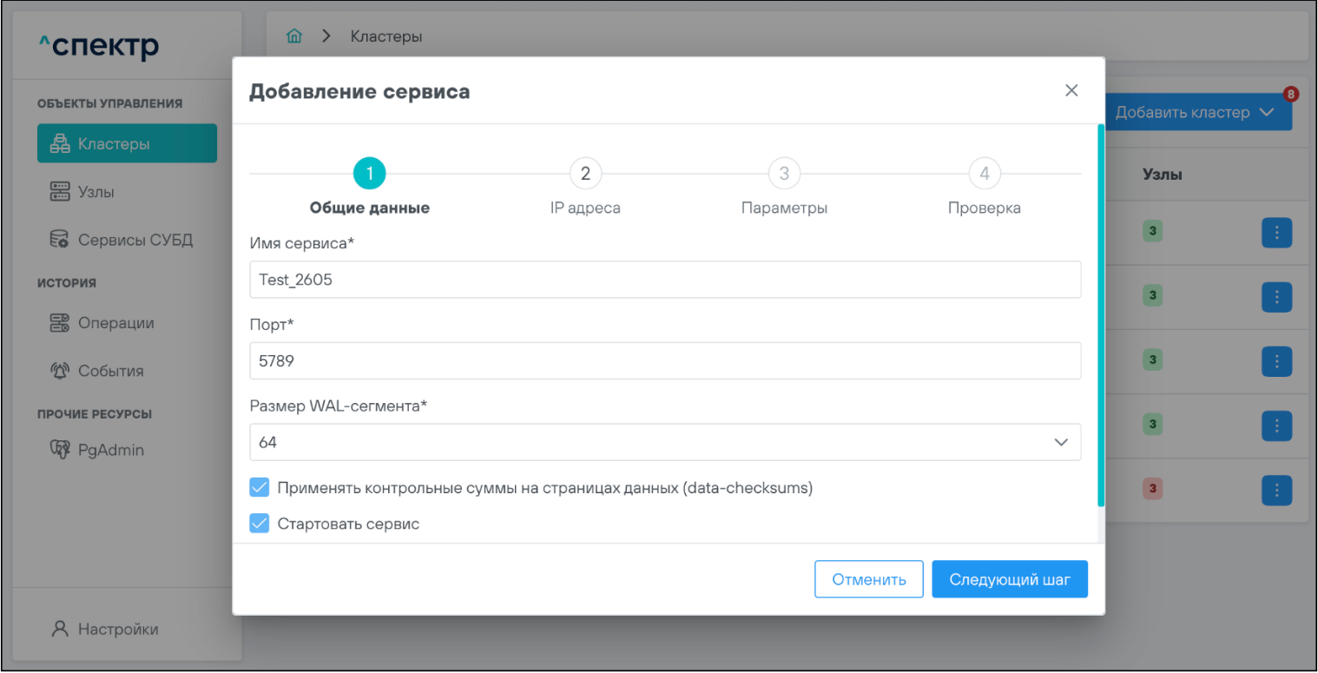The width and height of the screenshot is (1318, 673).
Task: Click the Узлы server icon
Action: [x=59, y=192]
